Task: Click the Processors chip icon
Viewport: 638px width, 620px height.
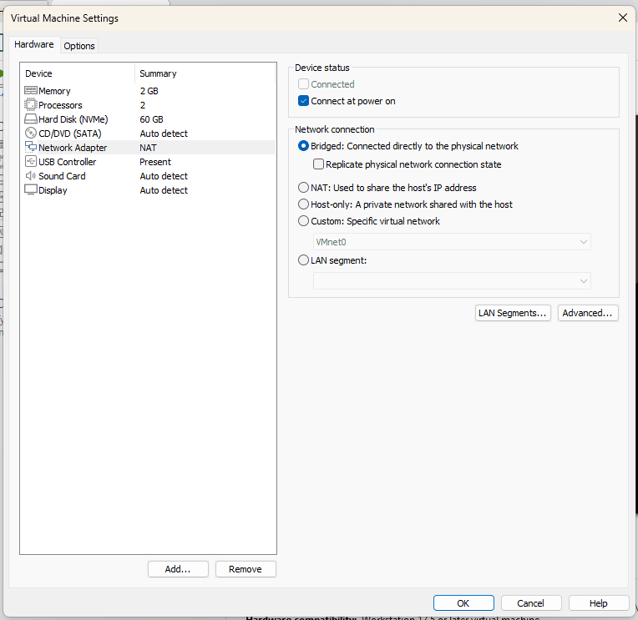Action: (x=31, y=105)
